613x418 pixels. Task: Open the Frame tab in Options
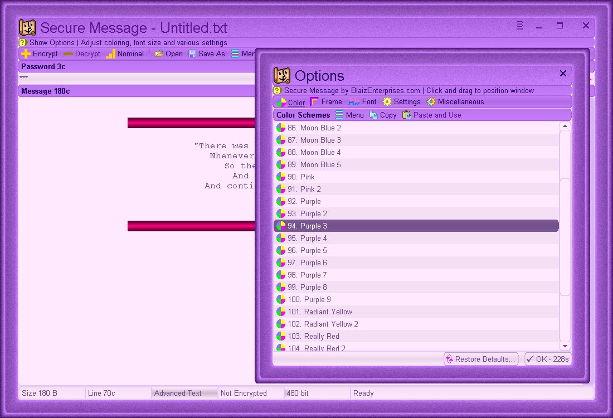point(325,102)
